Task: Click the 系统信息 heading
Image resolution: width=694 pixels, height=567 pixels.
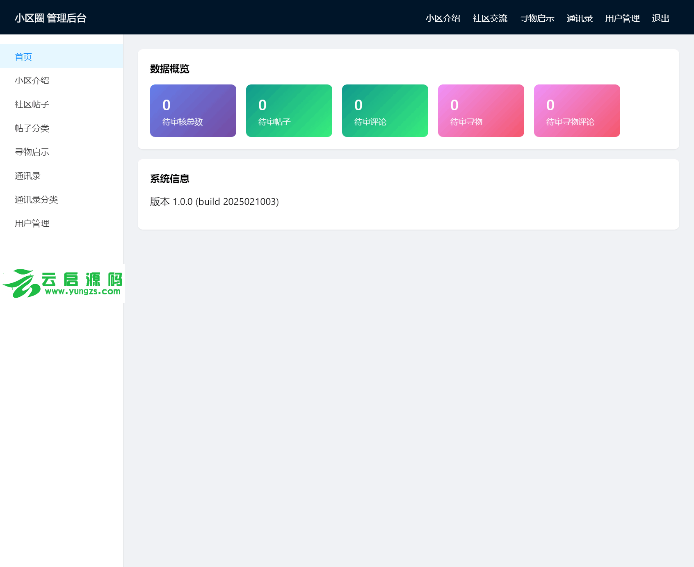Action: [x=170, y=179]
